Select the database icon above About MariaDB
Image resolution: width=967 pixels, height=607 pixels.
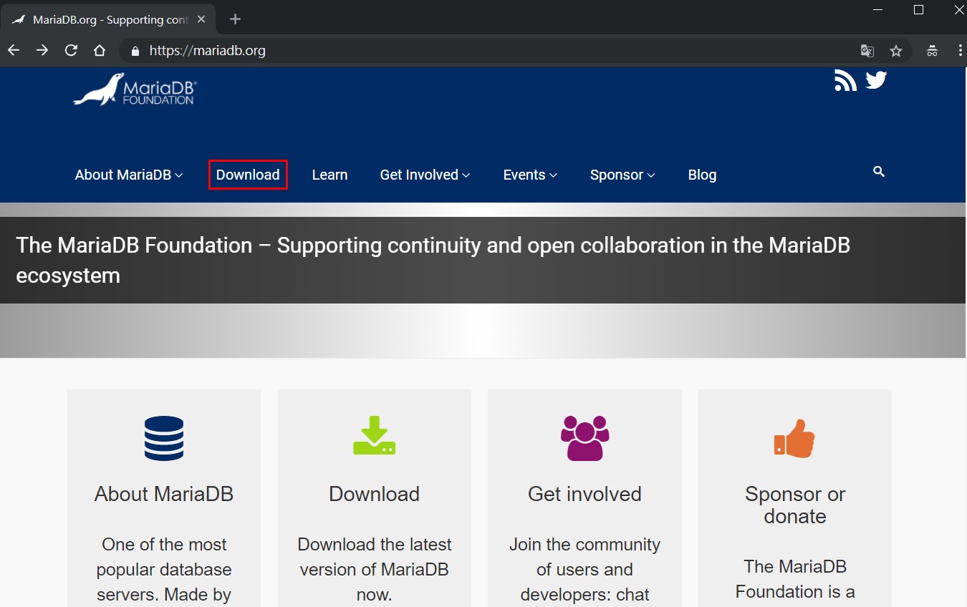[x=163, y=438]
